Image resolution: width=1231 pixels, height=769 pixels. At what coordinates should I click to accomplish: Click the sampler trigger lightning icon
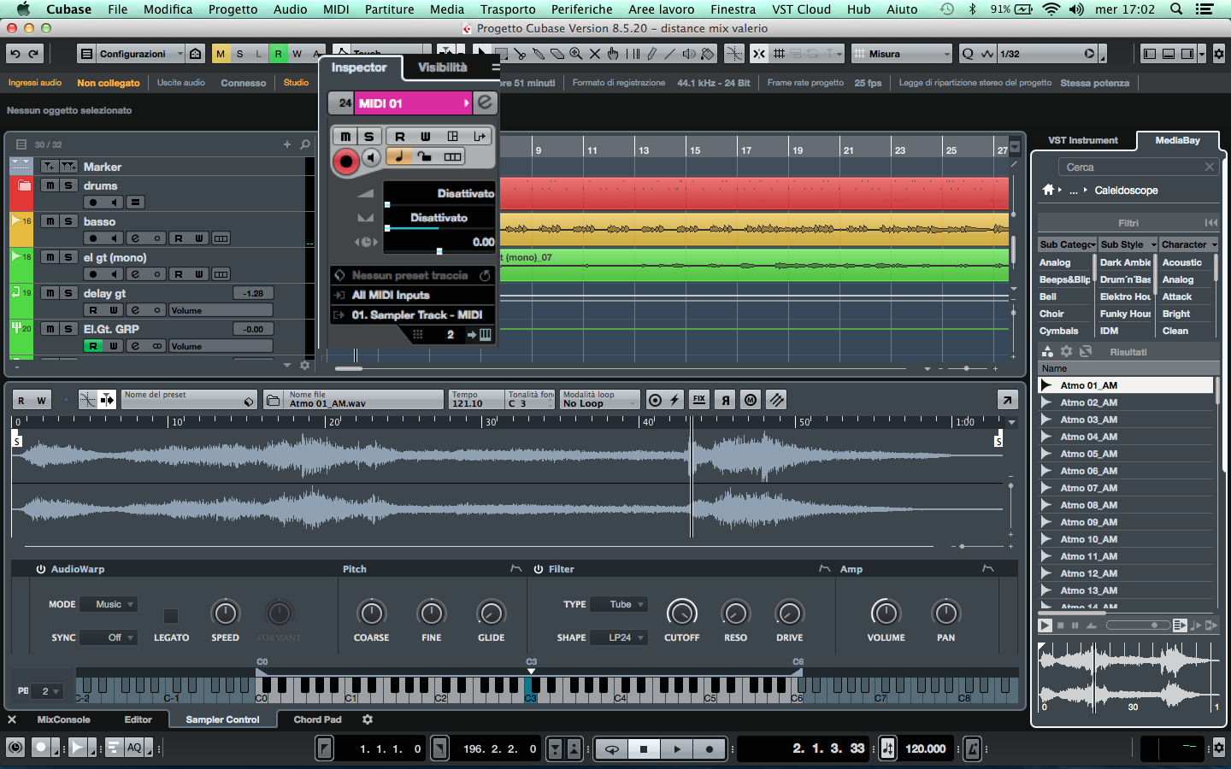click(674, 400)
